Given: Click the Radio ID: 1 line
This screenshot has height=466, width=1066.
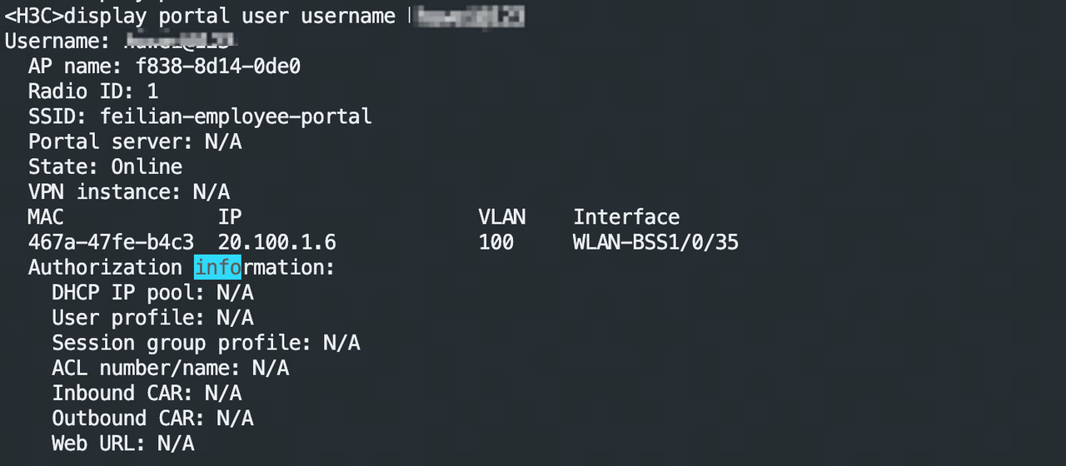Looking at the screenshot, I should (x=93, y=92).
